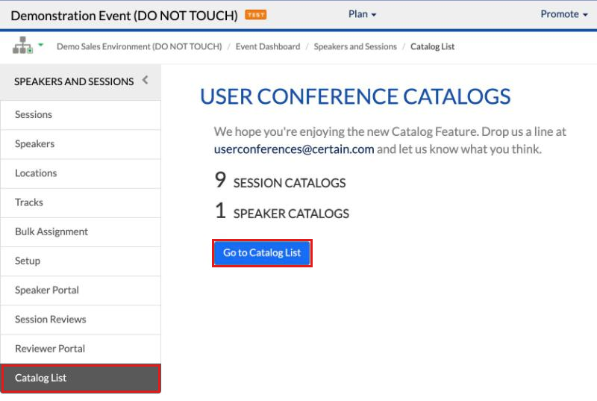Select Catalog List in the sidebar

click(x=81, y=378)
